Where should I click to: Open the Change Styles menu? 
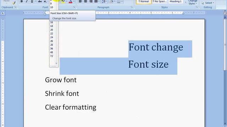(x=193, y=2)
